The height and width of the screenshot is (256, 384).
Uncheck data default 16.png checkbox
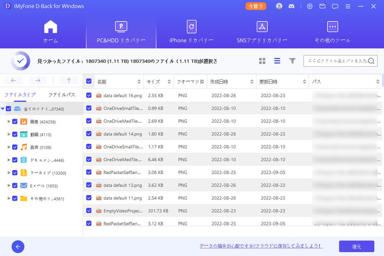coord(89,96)
